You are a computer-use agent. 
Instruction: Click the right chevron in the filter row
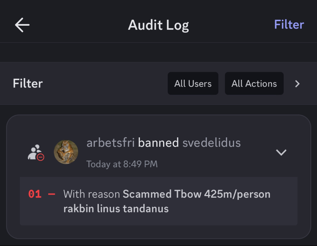(297, 84)
